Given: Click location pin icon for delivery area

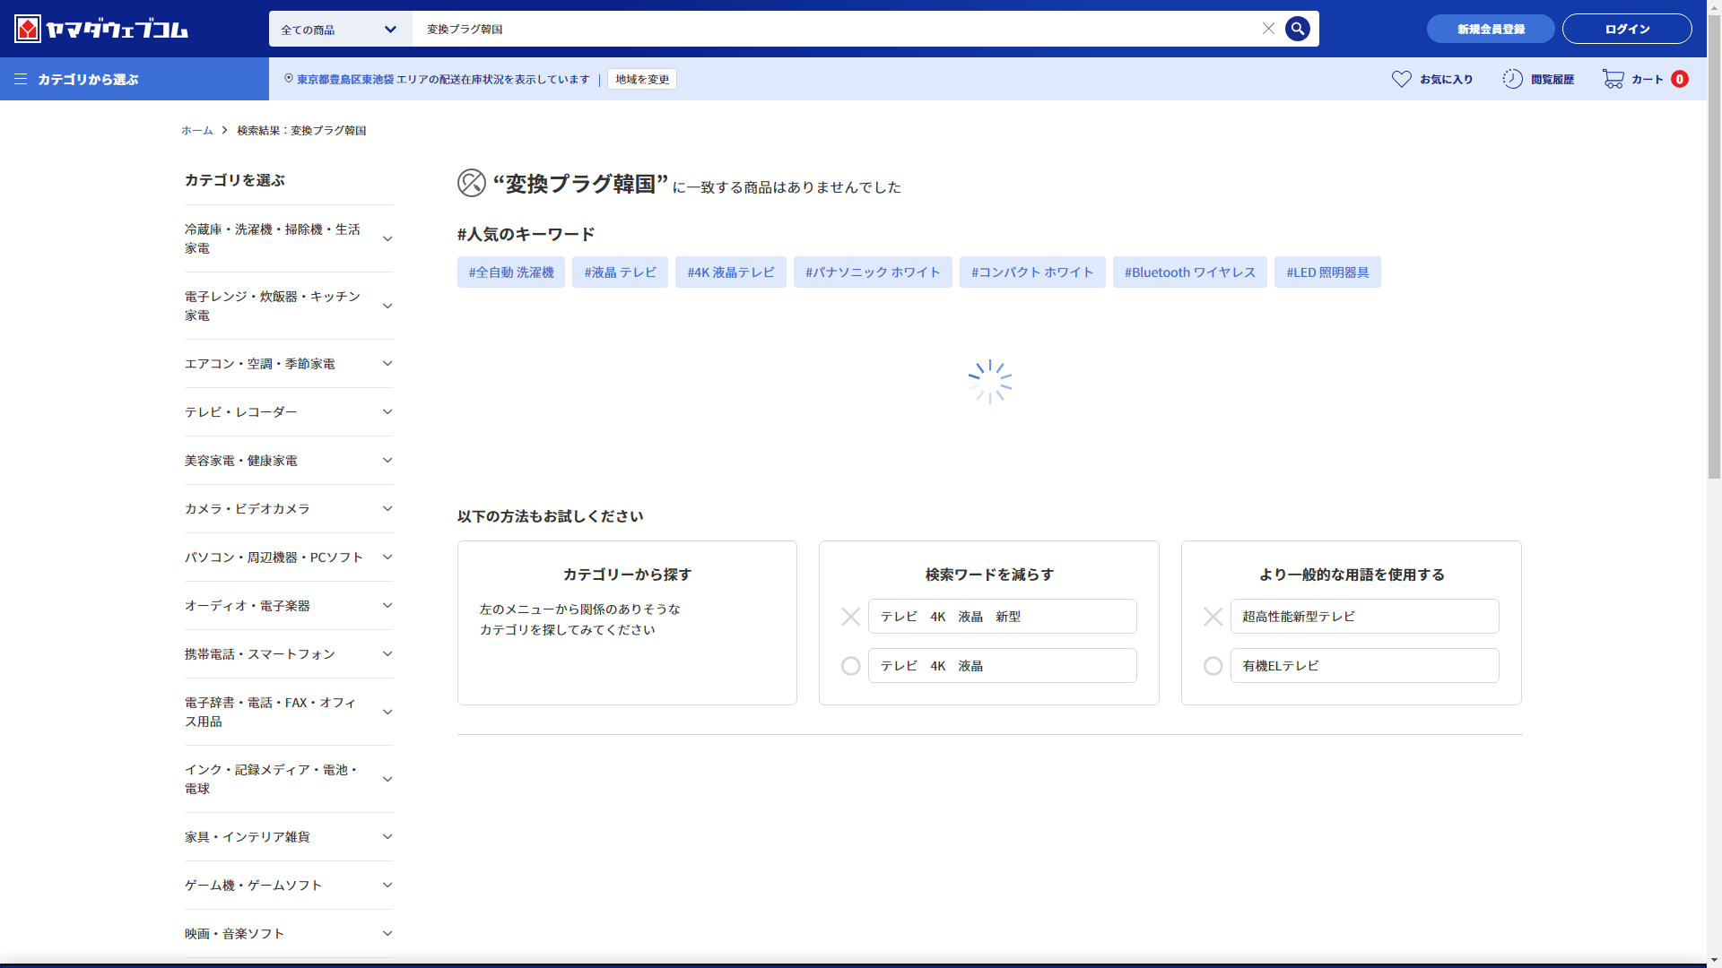Looking at the screenshot, I should pyautogui.click(x=289, y=79).
